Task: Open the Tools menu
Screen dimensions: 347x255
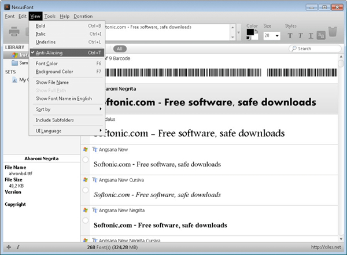Action: pyautogui.click(x=50, y=17)
